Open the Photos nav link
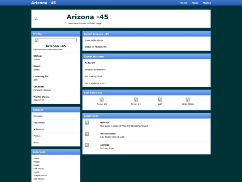 pos(207,3)
